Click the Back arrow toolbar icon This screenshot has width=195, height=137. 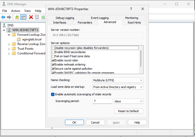[3, 17]
